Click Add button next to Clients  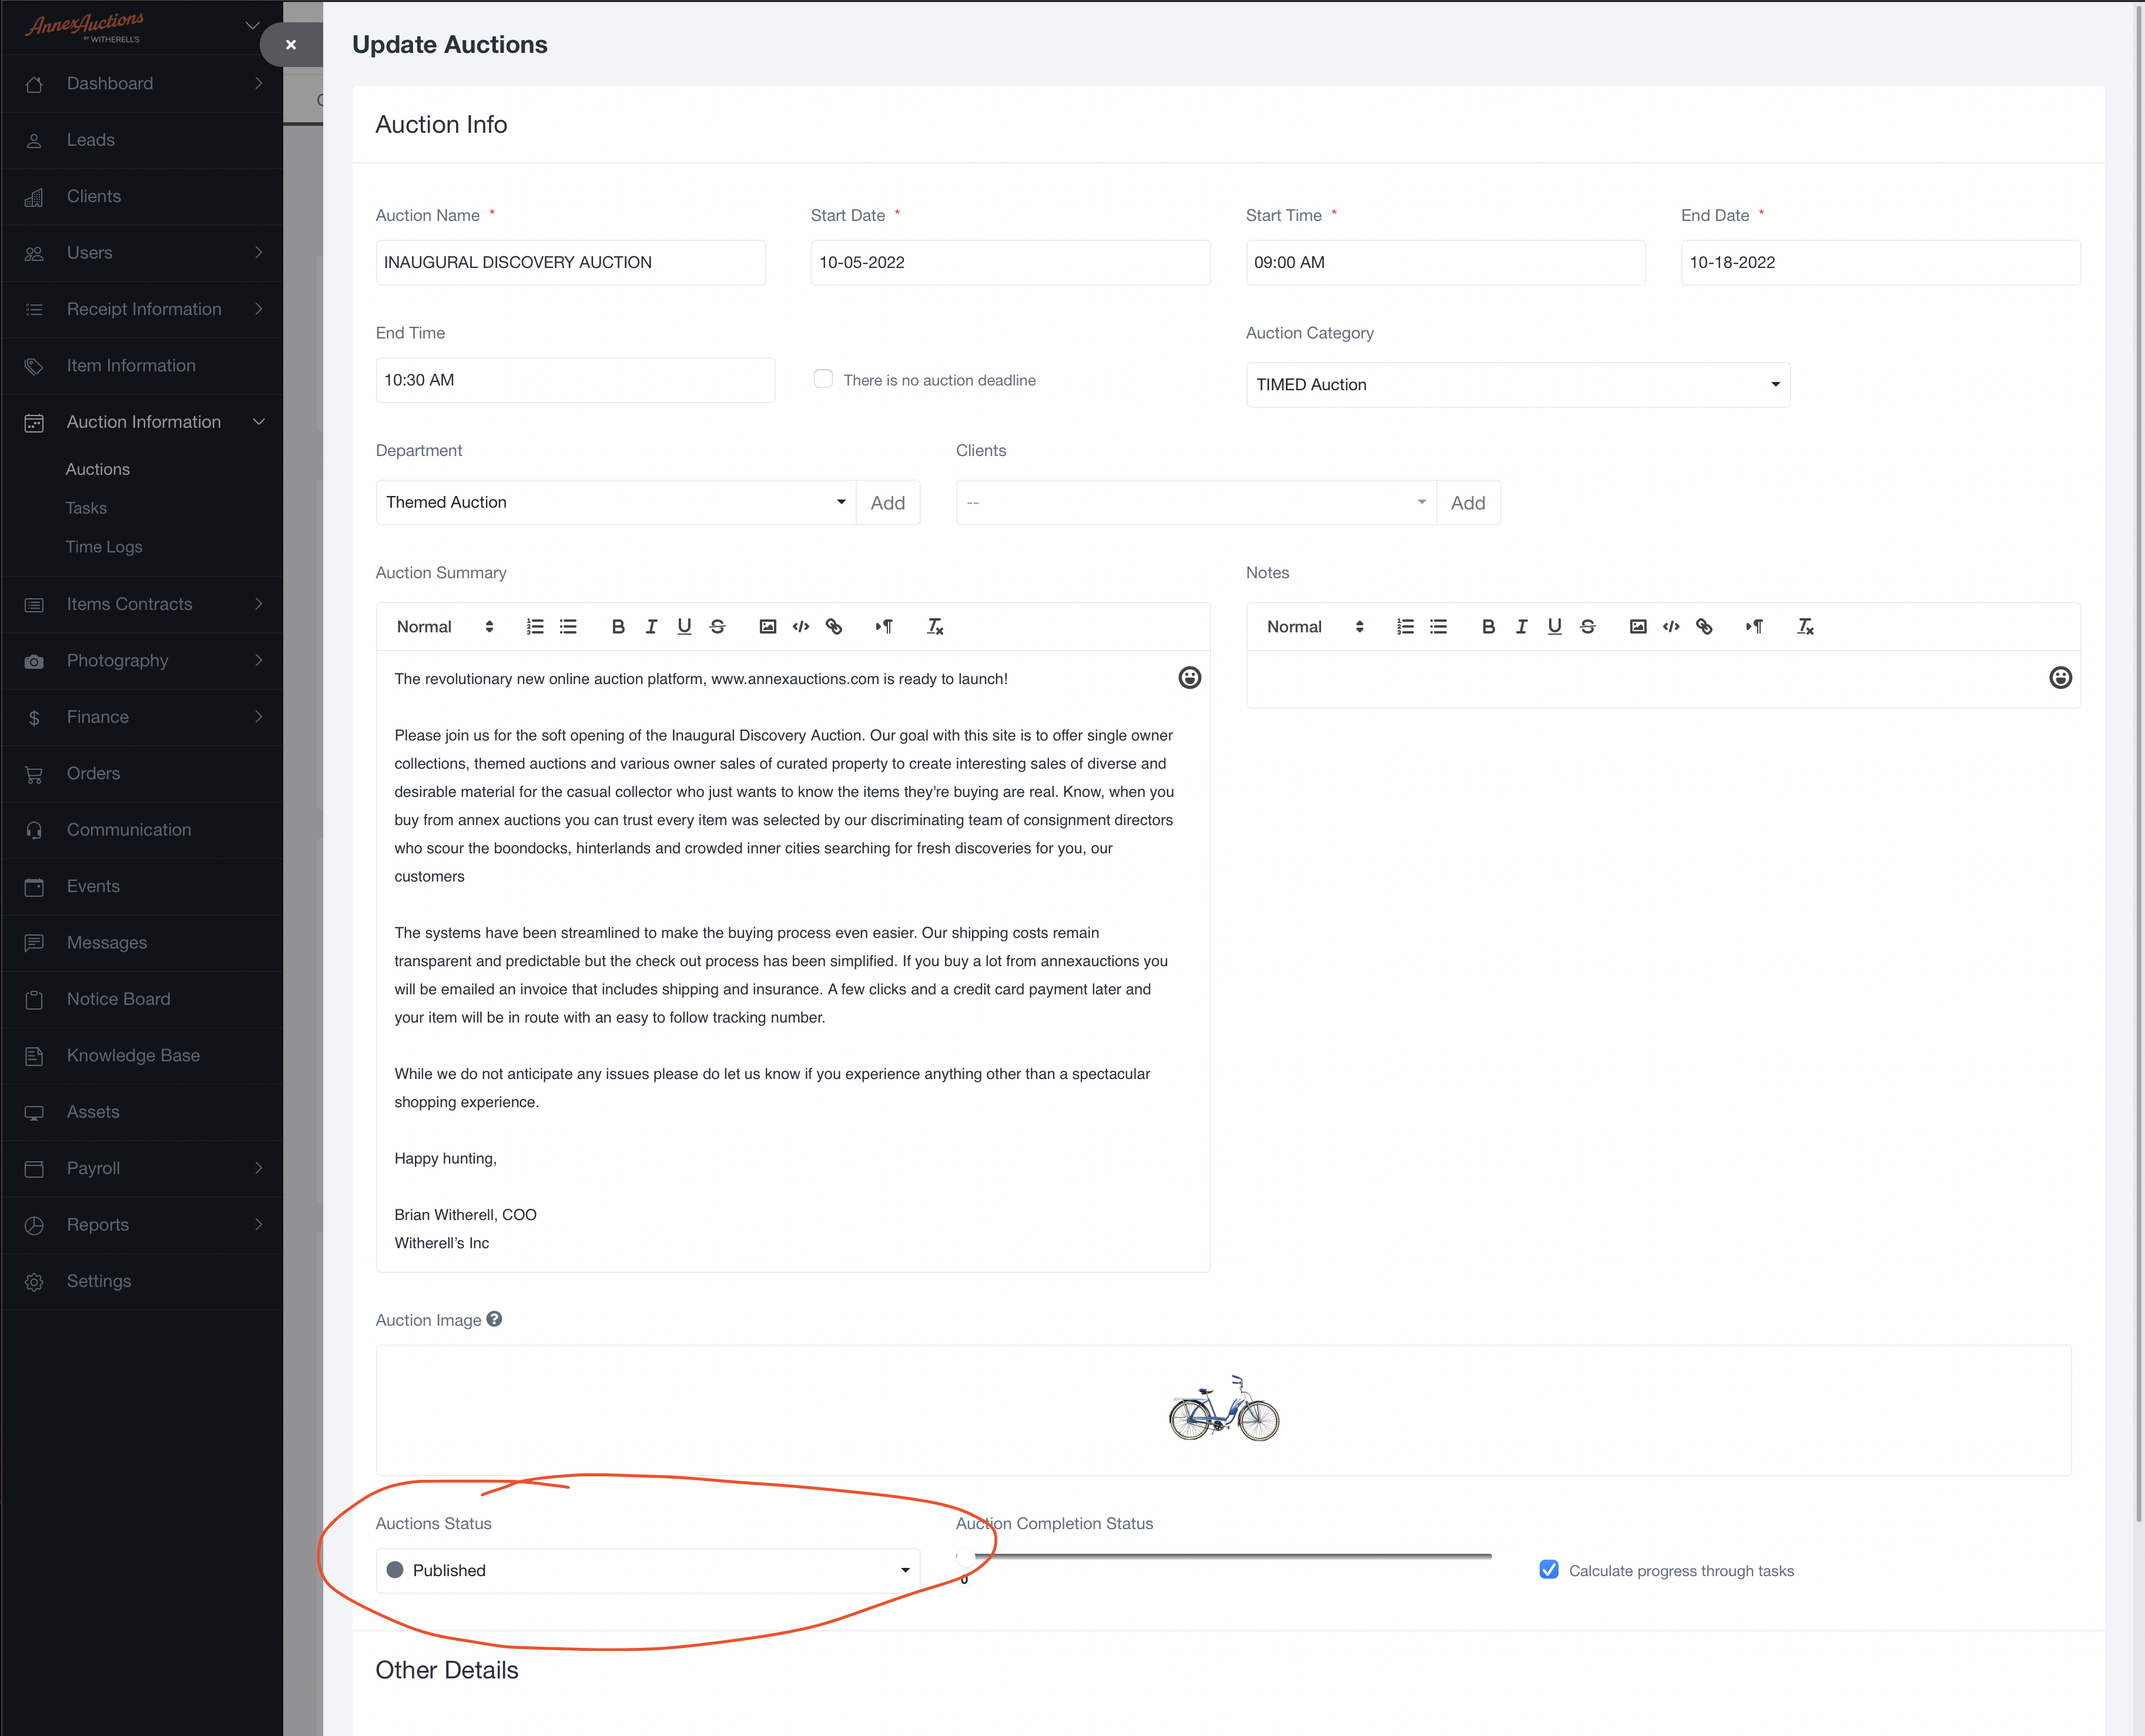[x=1467, y=503]
